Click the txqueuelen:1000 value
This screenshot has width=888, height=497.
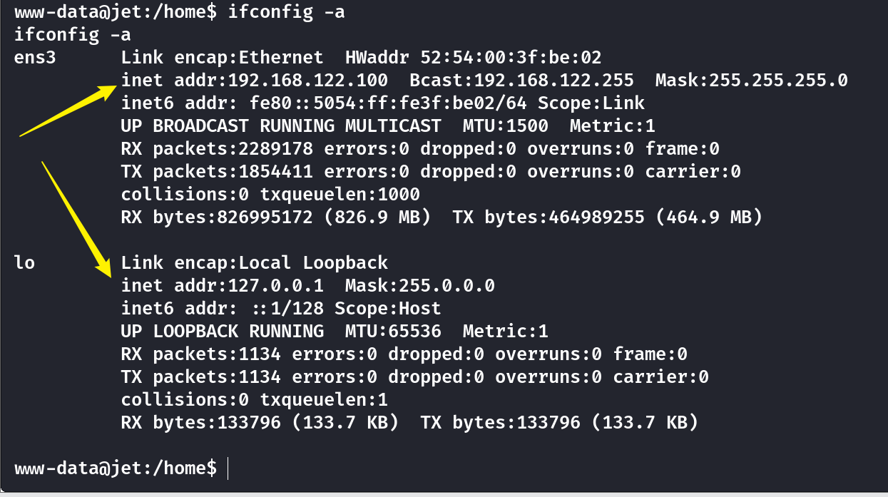(x=340, y=194)
